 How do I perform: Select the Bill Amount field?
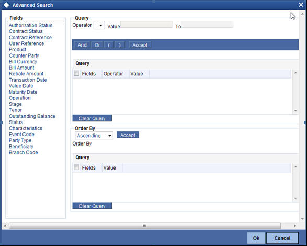click(21, 68)
